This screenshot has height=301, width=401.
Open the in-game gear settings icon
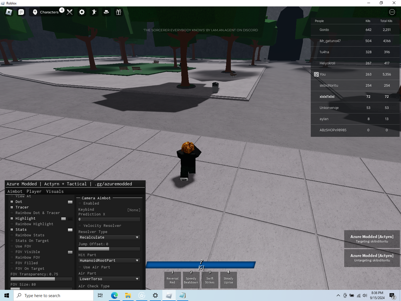[82, 12]
